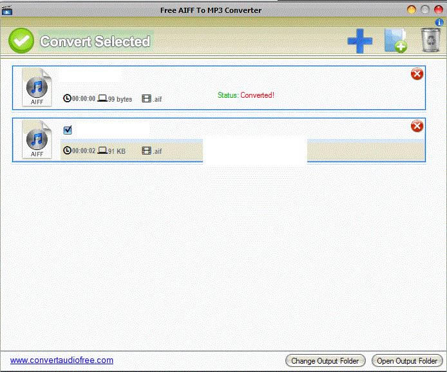Close the converter with the red button

coord(438,10)
